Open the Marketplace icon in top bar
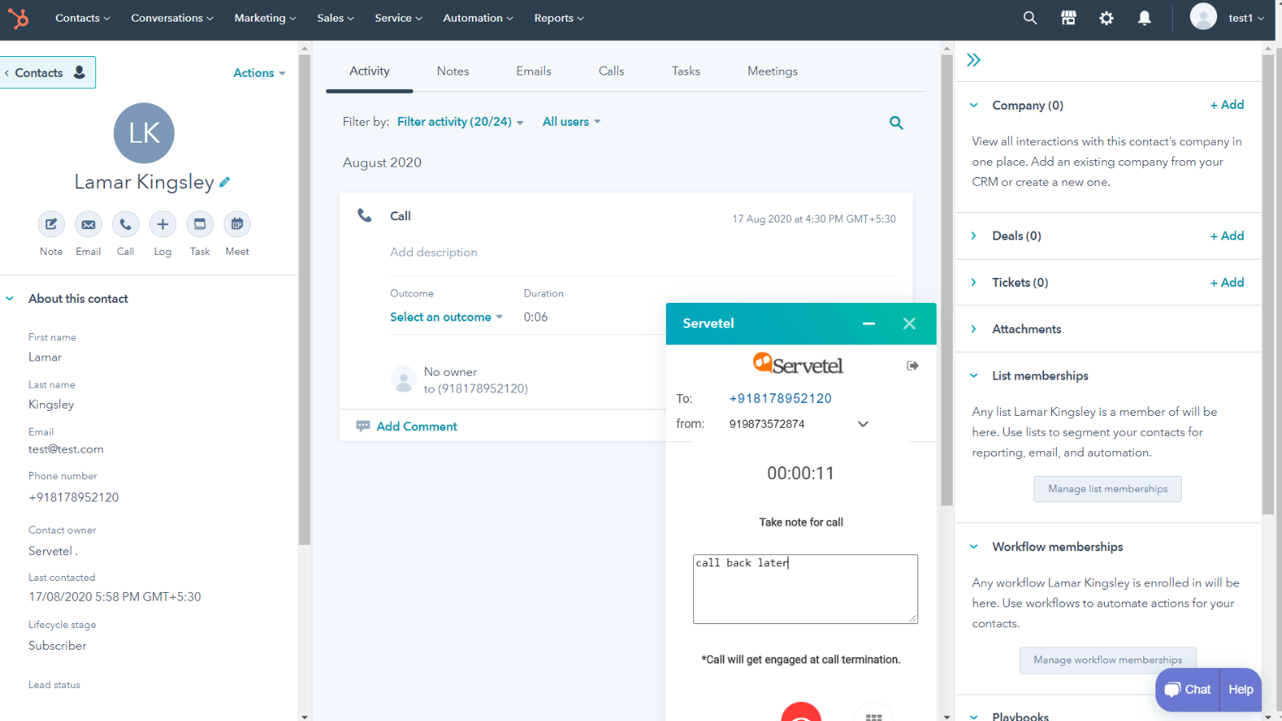Screen dimensions: 1282x721 tap(1069, 18)
